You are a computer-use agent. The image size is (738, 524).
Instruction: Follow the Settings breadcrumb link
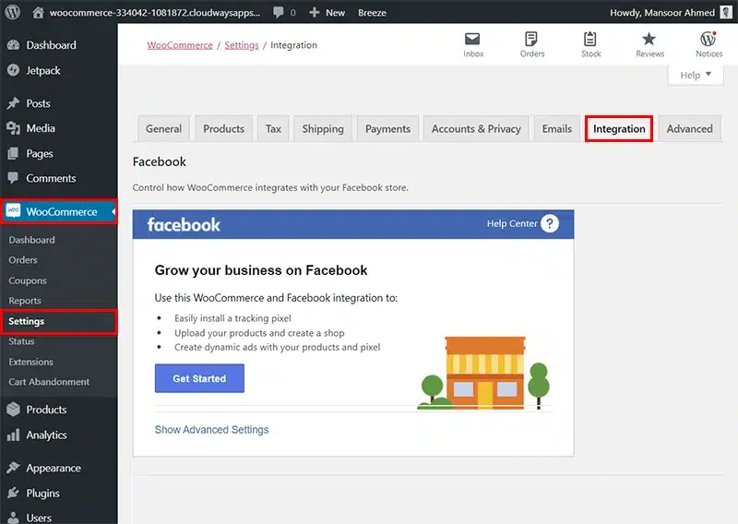[242, 45]
